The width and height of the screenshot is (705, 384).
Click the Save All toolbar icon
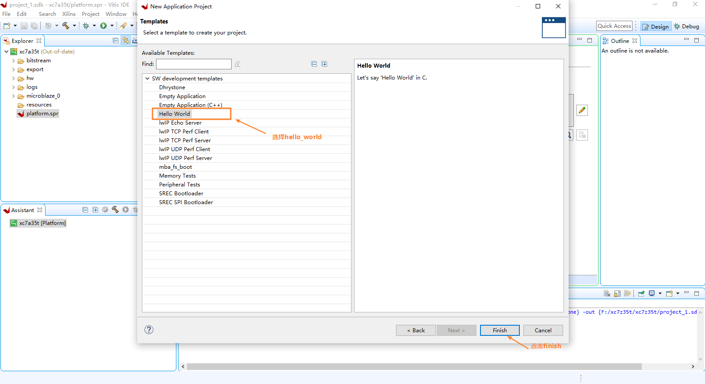(34, 26)
